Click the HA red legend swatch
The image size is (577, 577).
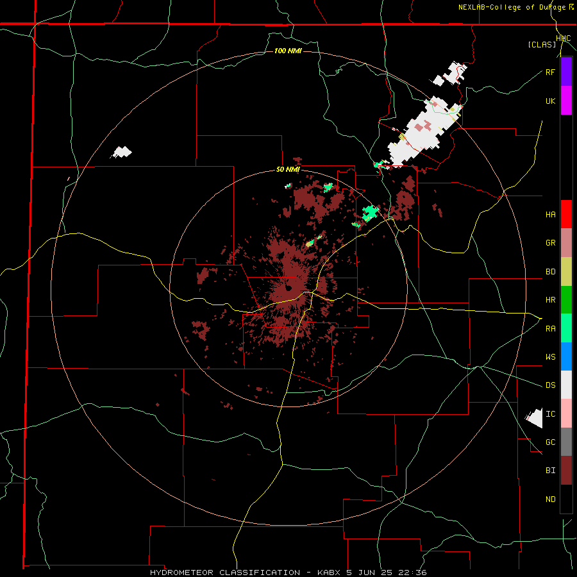(x=566, y=214)
